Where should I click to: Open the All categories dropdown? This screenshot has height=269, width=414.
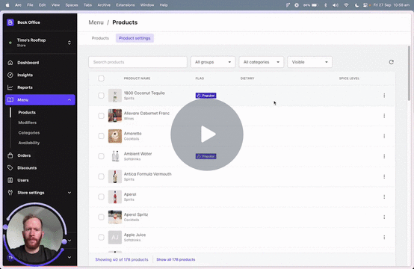coord(261,62)
